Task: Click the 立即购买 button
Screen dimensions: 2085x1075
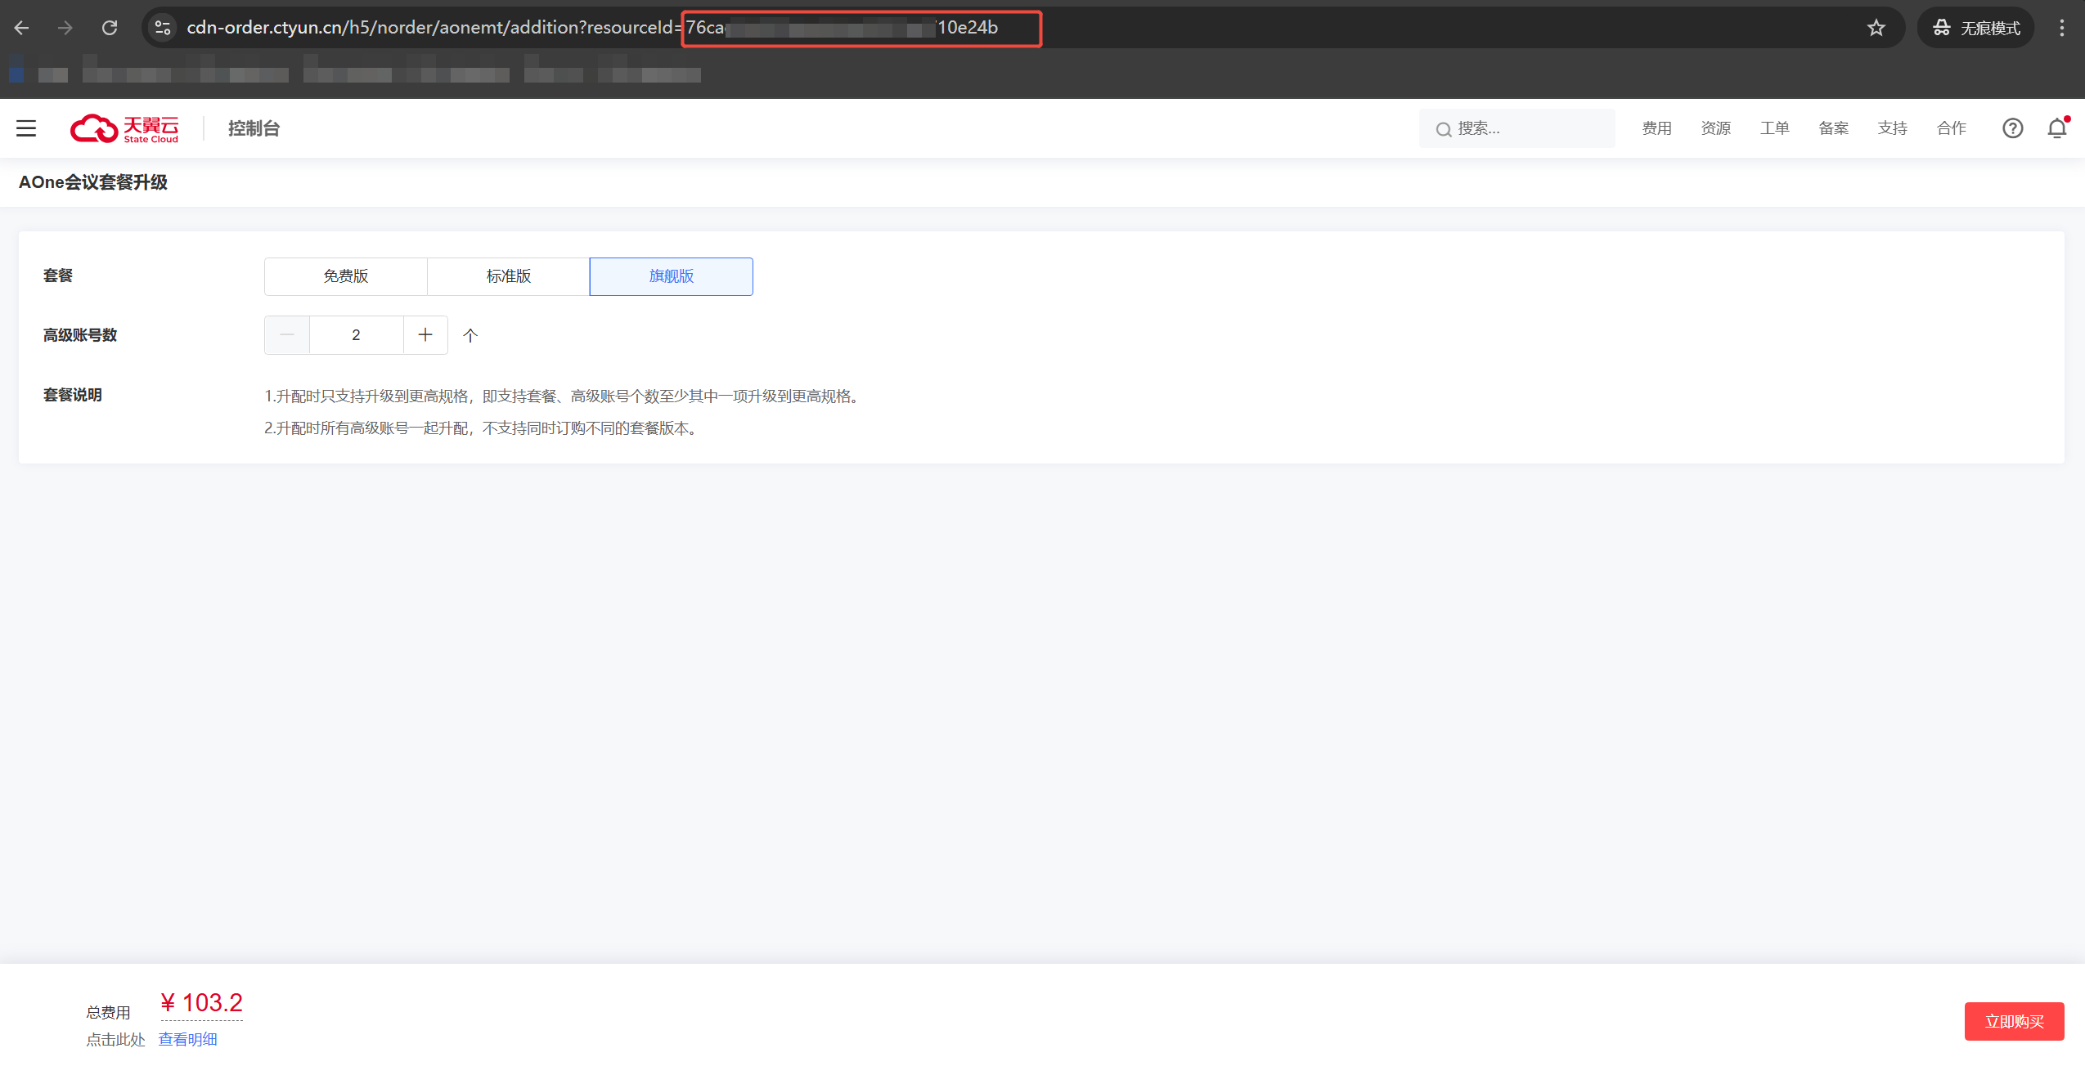Action: pos(2014,1021)
